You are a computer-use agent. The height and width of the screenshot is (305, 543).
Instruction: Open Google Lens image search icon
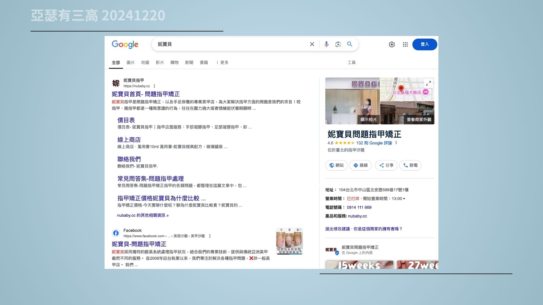click(338, 44)
